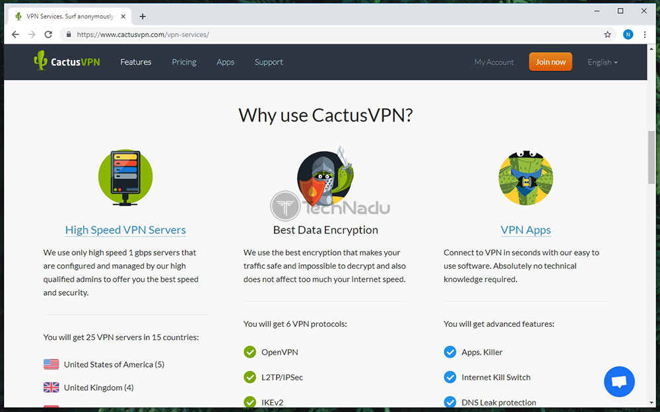Click the Apps. Killer blue checkmark
This screenshot has width=660, height=412.
pyautogui.click(x=450, y=352)
